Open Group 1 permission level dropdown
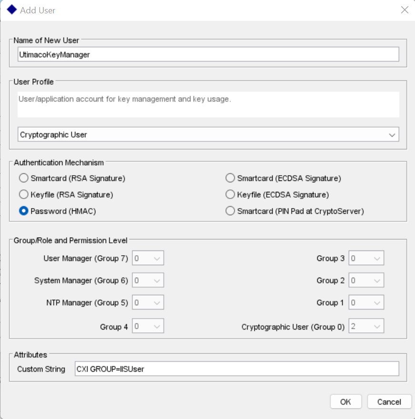The width and height of the screenshot is (415, 419). 366,302
